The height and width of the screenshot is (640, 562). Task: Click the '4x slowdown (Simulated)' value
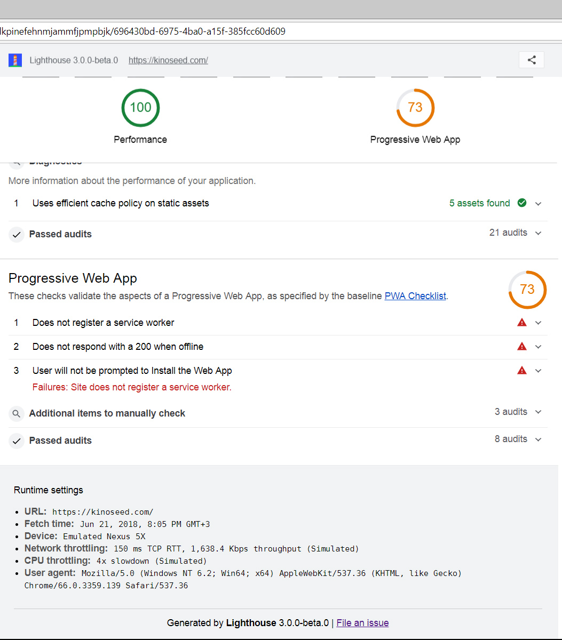tap(152, 561)
